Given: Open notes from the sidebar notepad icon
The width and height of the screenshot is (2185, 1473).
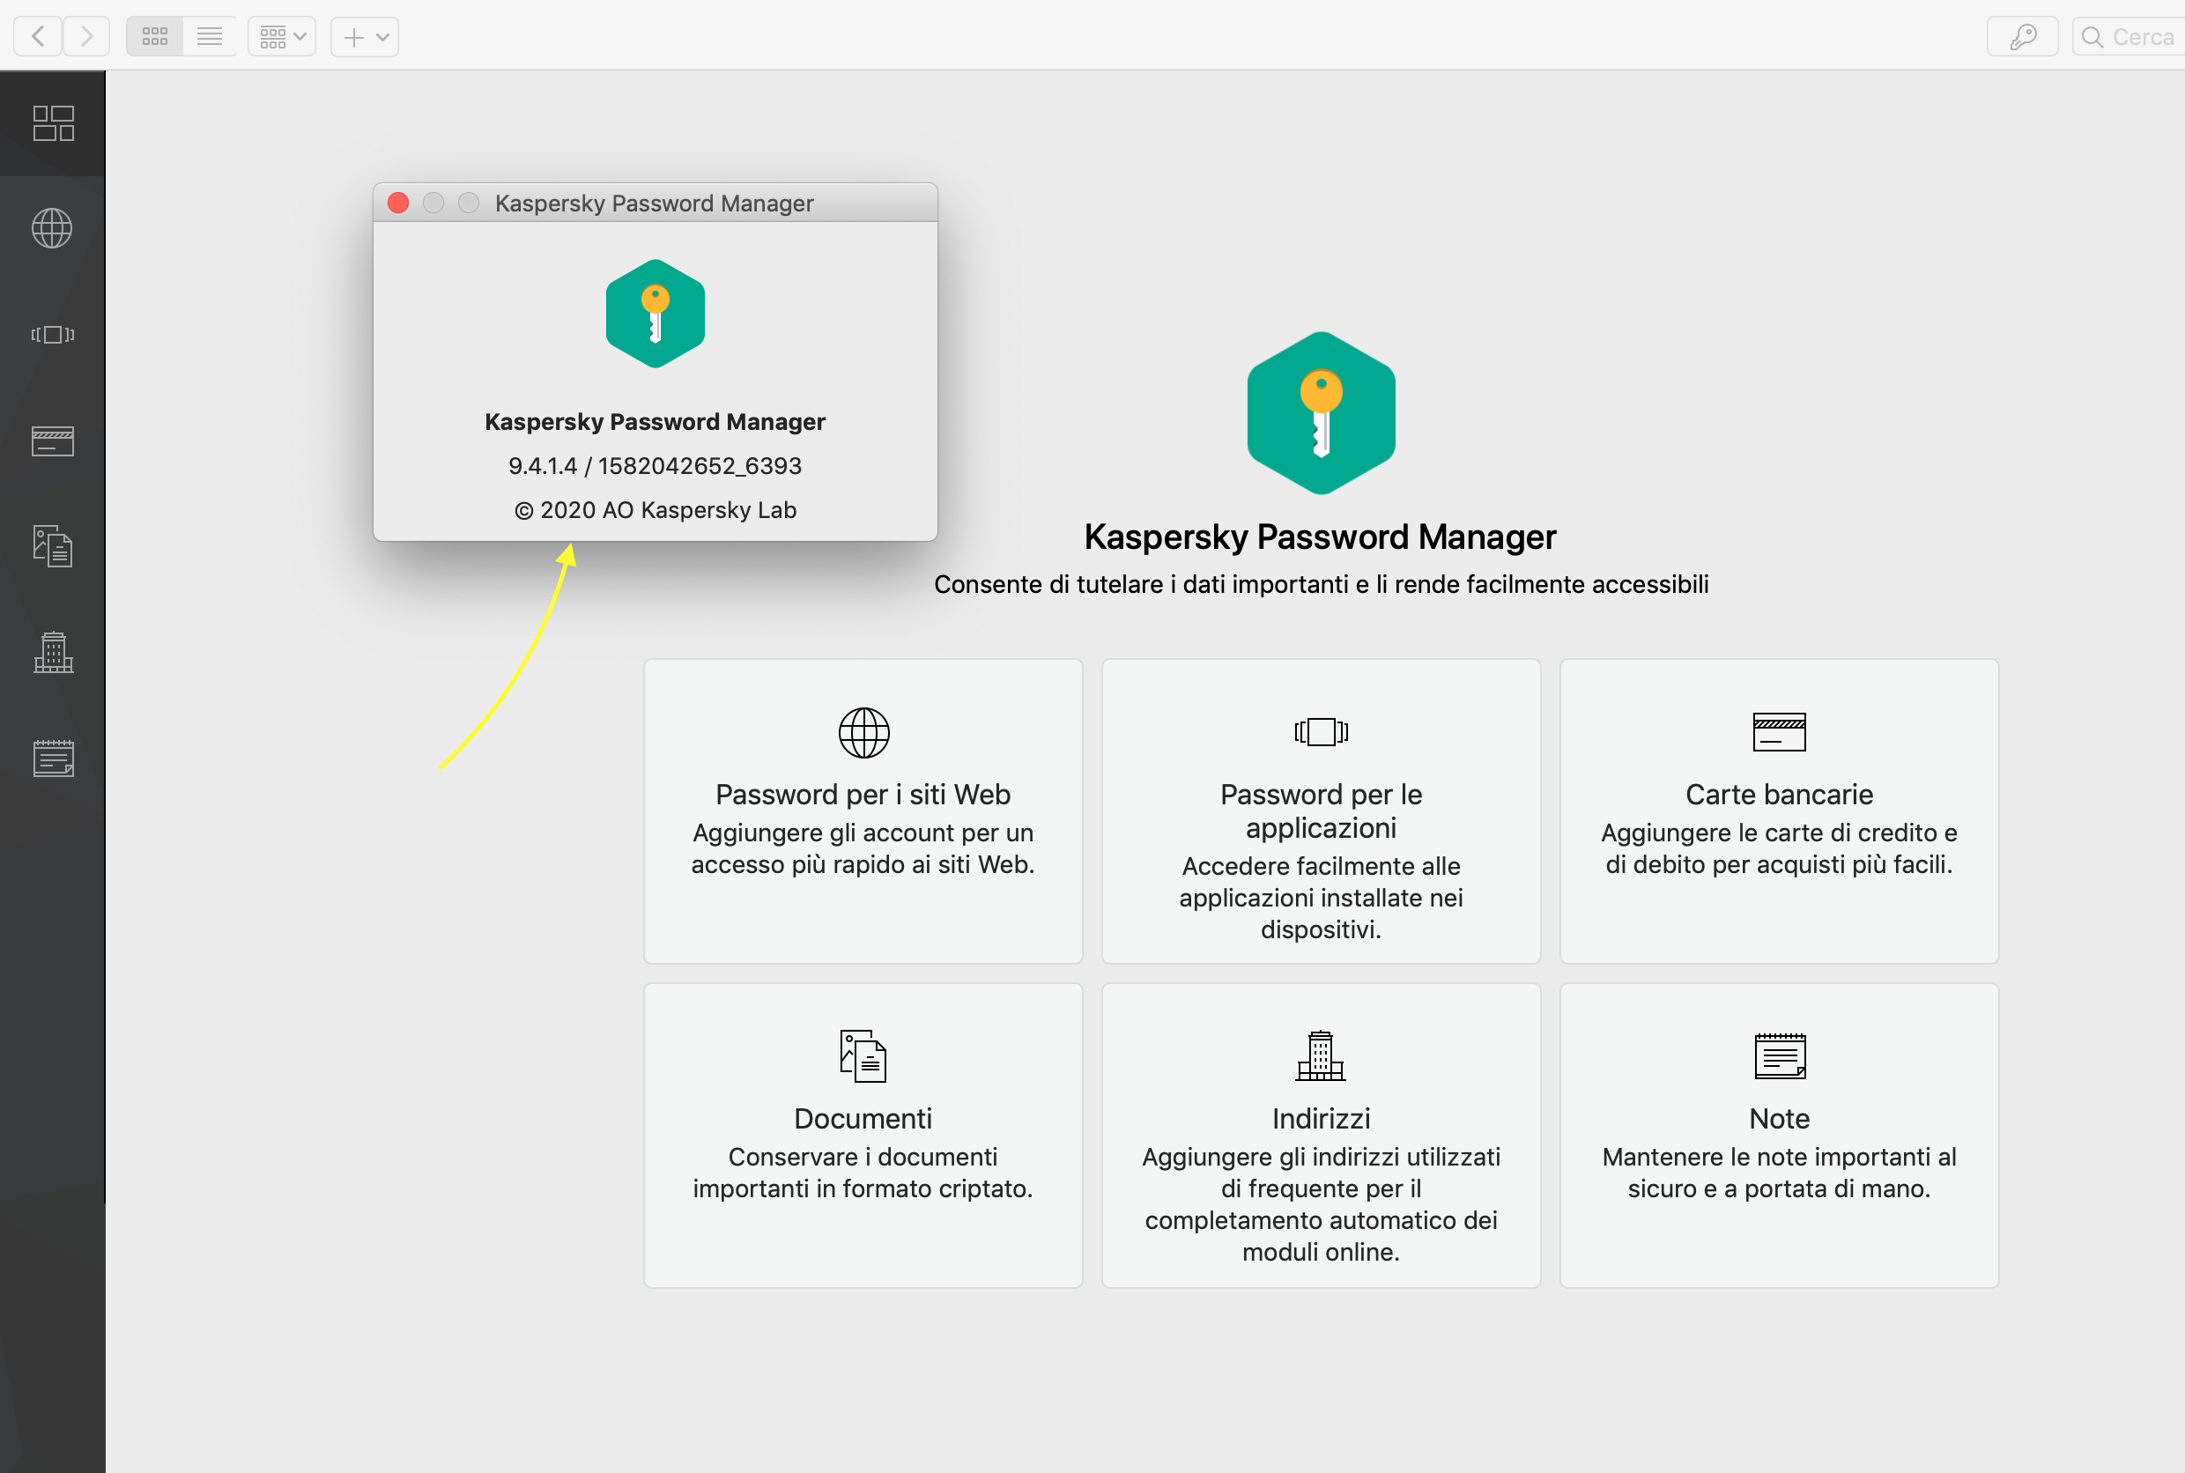Looking at the screenshot, I should [x=53, y=757].
